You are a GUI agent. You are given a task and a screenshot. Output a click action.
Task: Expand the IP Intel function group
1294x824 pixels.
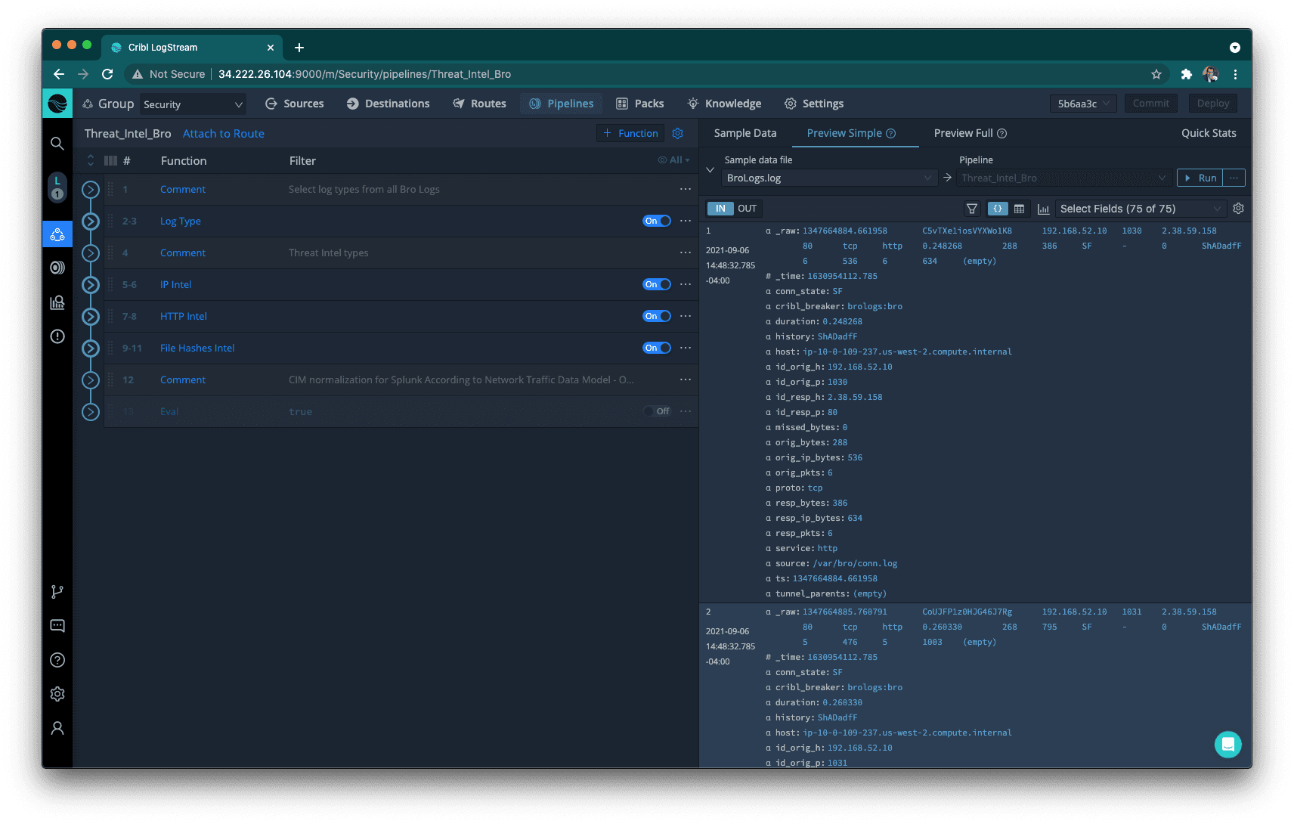pos(91,285)
